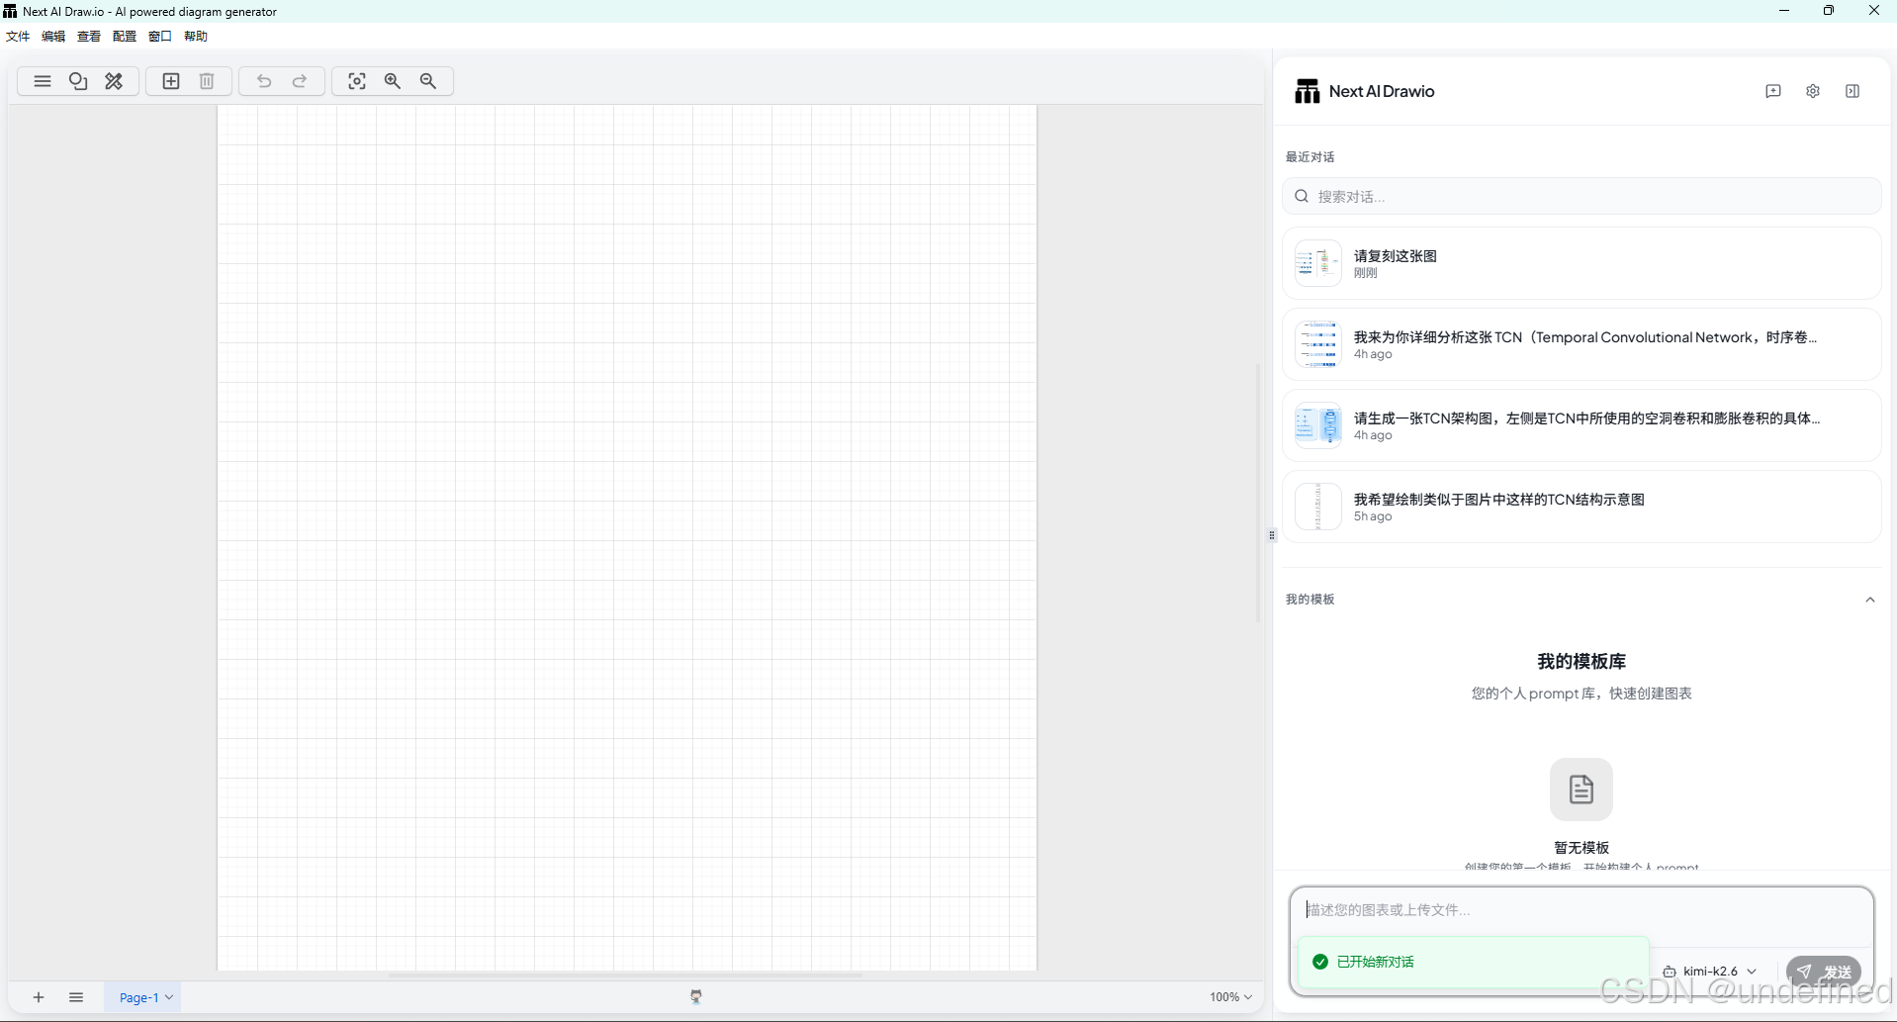The height and width of the screenshot is (1022, 1897).
Task: Open the 帮助 menu
Action: click(x=196, y=37)
